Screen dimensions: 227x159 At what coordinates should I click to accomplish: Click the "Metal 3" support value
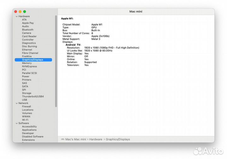(96, 39)
